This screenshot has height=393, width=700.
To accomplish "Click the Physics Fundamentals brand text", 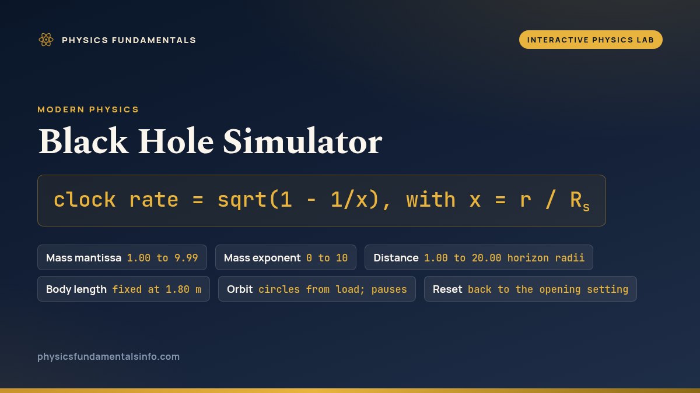I will (129, 40).
